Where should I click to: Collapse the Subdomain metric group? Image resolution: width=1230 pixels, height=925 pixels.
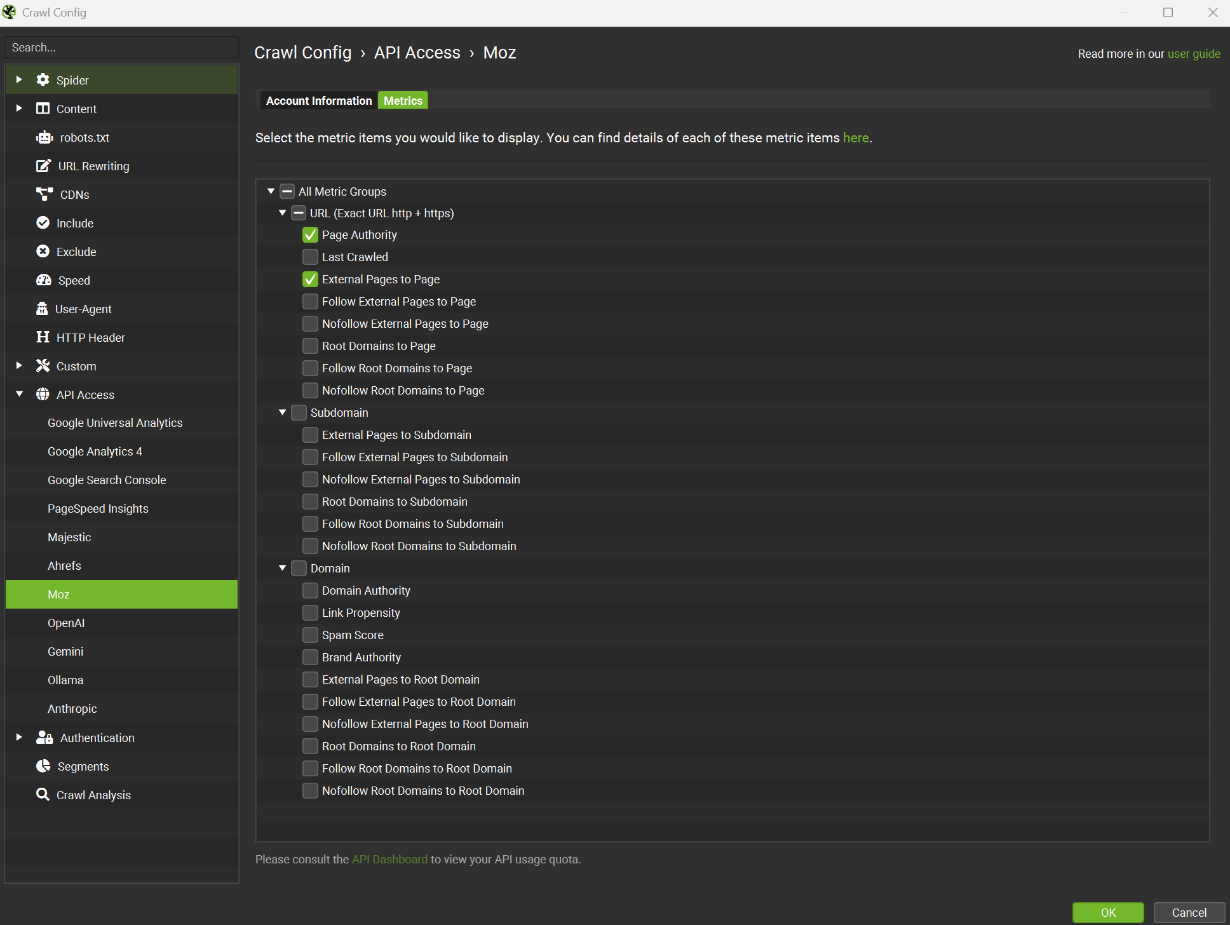[282, 412]
